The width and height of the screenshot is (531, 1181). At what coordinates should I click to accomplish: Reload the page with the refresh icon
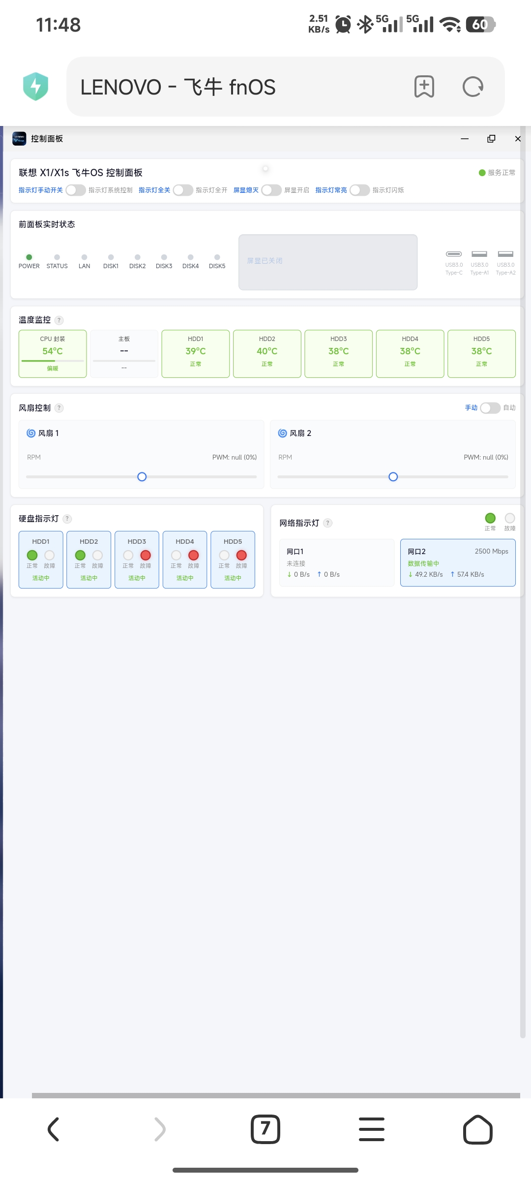(473, 87)
